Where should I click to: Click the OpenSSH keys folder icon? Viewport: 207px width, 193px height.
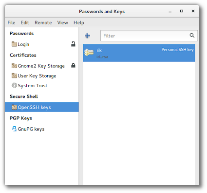pos(14,107)
